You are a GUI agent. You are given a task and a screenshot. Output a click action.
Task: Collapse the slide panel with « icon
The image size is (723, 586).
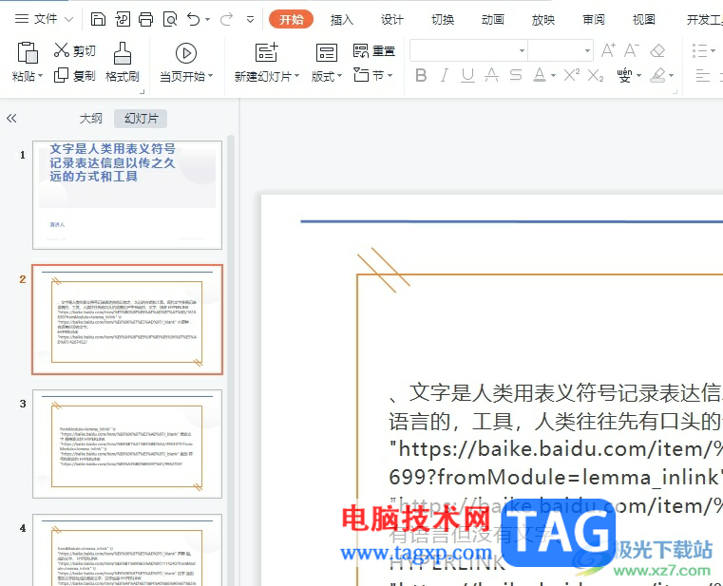(11, 119)
